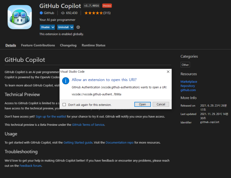Viewport: 231px width, 178px height.
Task: Click Open in the URI dialog
Action: coord(143,105)
